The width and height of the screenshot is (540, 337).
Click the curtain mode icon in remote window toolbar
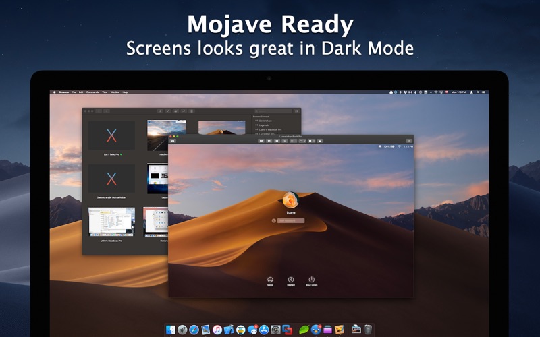click(269, 141)
